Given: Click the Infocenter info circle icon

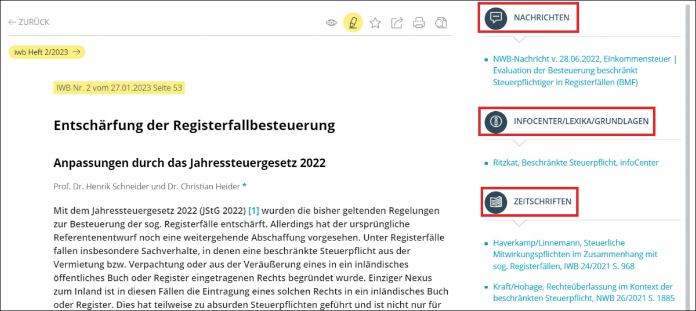Looking at the screenshot, I should (x=496, y=122).
